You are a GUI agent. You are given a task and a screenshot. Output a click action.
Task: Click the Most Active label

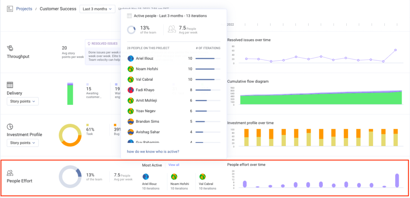pos(152,165)
